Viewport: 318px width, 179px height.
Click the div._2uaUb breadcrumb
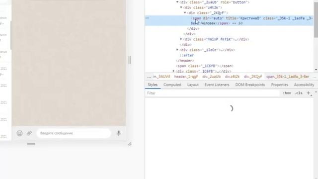211,77
